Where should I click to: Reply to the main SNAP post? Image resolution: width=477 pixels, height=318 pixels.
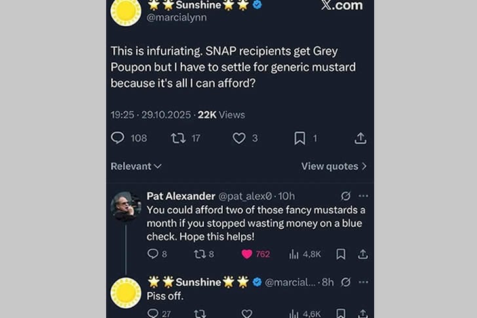point(118,138)
